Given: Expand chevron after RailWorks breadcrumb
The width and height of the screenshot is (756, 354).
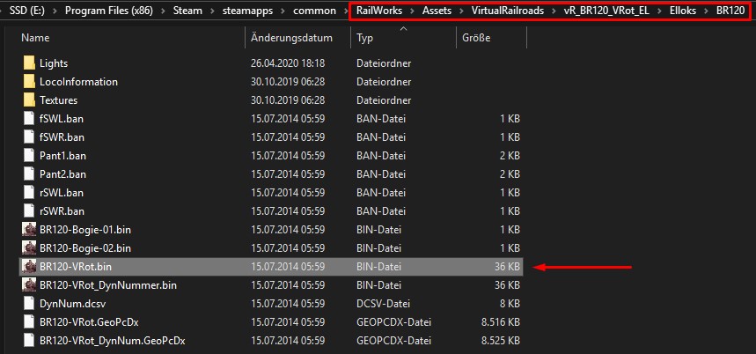Looking at the screenshot, I should [x=413, y=11].
